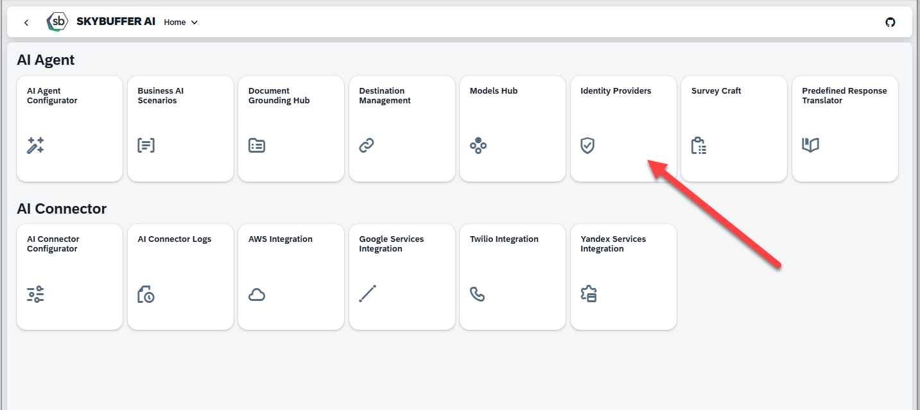Open the GitHub icon link

890,22
